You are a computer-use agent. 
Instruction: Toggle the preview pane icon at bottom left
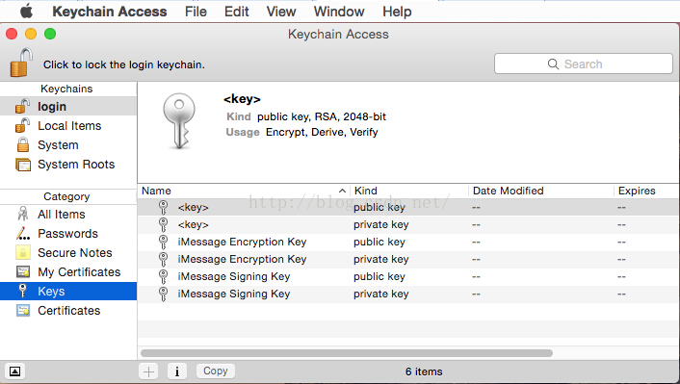[x=14, y=371]
